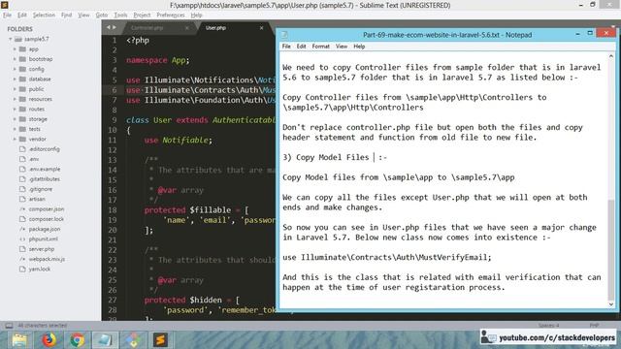The image size is (621, 349).
Task: Click Notepad title bar document icon
Action: [284, 35]
